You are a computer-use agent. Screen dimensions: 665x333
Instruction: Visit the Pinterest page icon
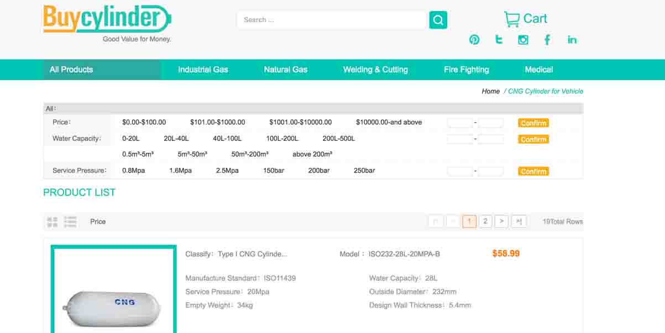474,40
